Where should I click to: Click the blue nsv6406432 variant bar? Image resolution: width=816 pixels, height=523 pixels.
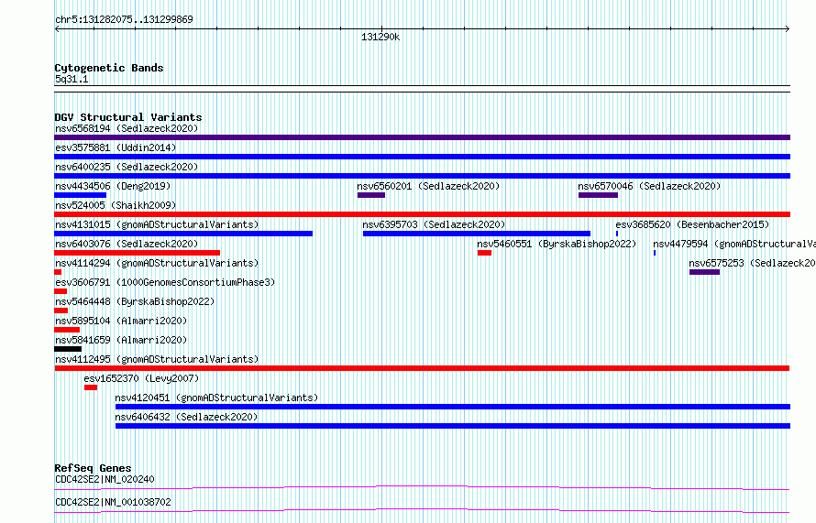(x=453, y=426)
